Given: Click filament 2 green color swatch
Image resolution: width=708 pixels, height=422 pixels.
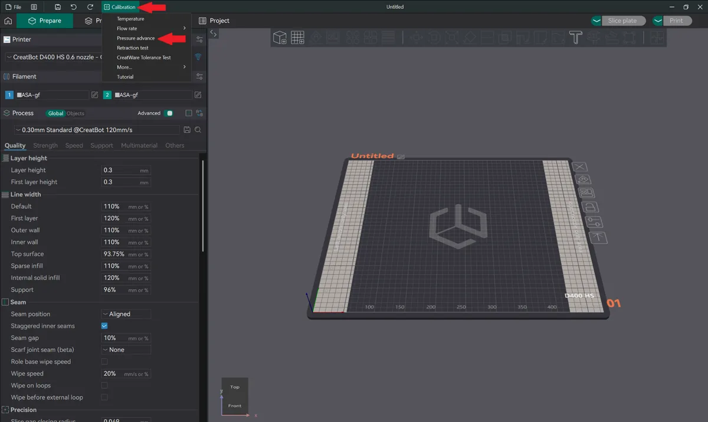Looking at the screenshot, I should tap(107, 95).
